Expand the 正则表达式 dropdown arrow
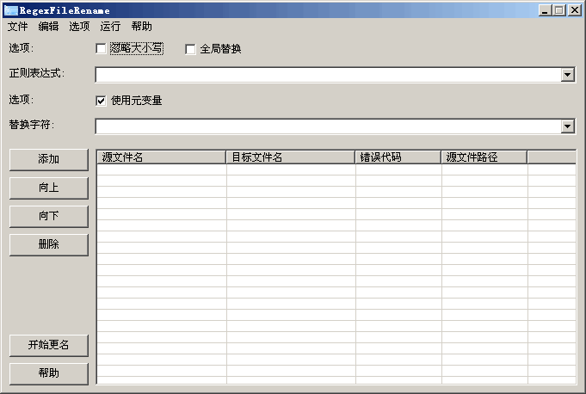Image resolution: width=586 pixels, height=394 pixels. [x=568, y=75]
